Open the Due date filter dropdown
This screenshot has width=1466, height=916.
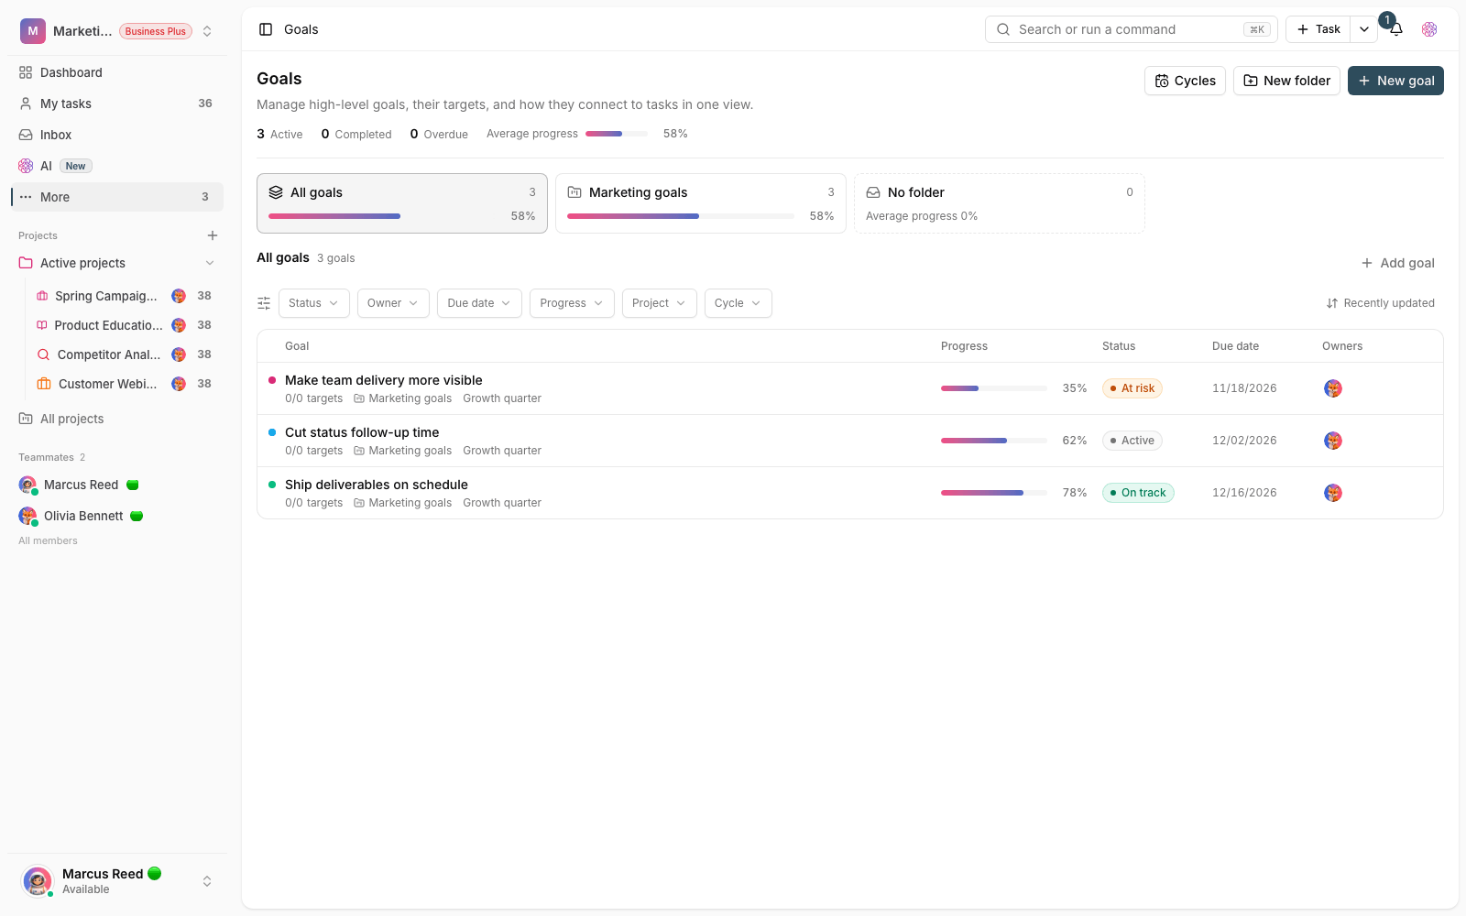(479, 303)
